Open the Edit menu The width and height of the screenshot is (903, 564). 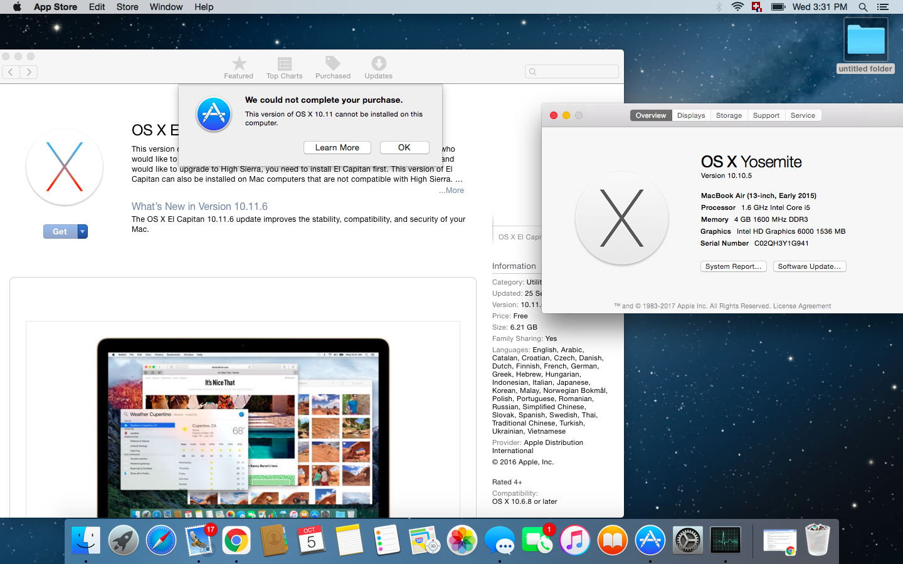[x=97, y=7]
